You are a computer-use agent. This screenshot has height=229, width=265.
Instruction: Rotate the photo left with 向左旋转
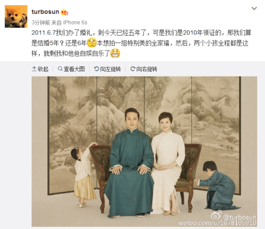108,69
